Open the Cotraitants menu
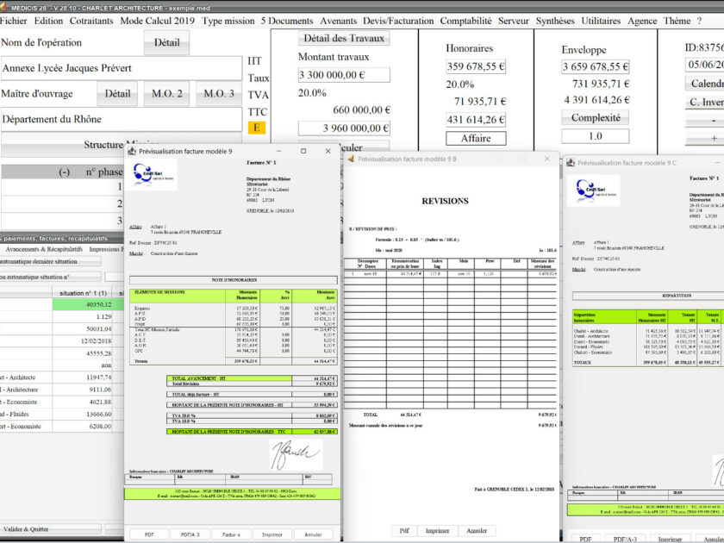 click(x=91, y=21)
